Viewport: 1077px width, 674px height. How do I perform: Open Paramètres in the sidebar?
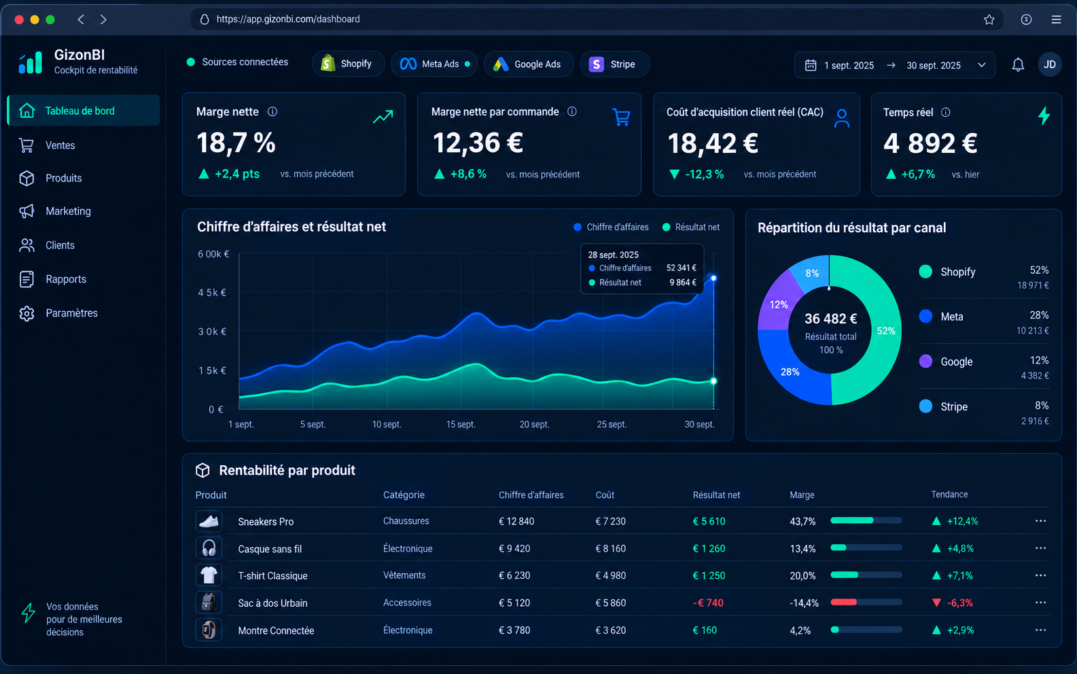click(x=84, y=313)
